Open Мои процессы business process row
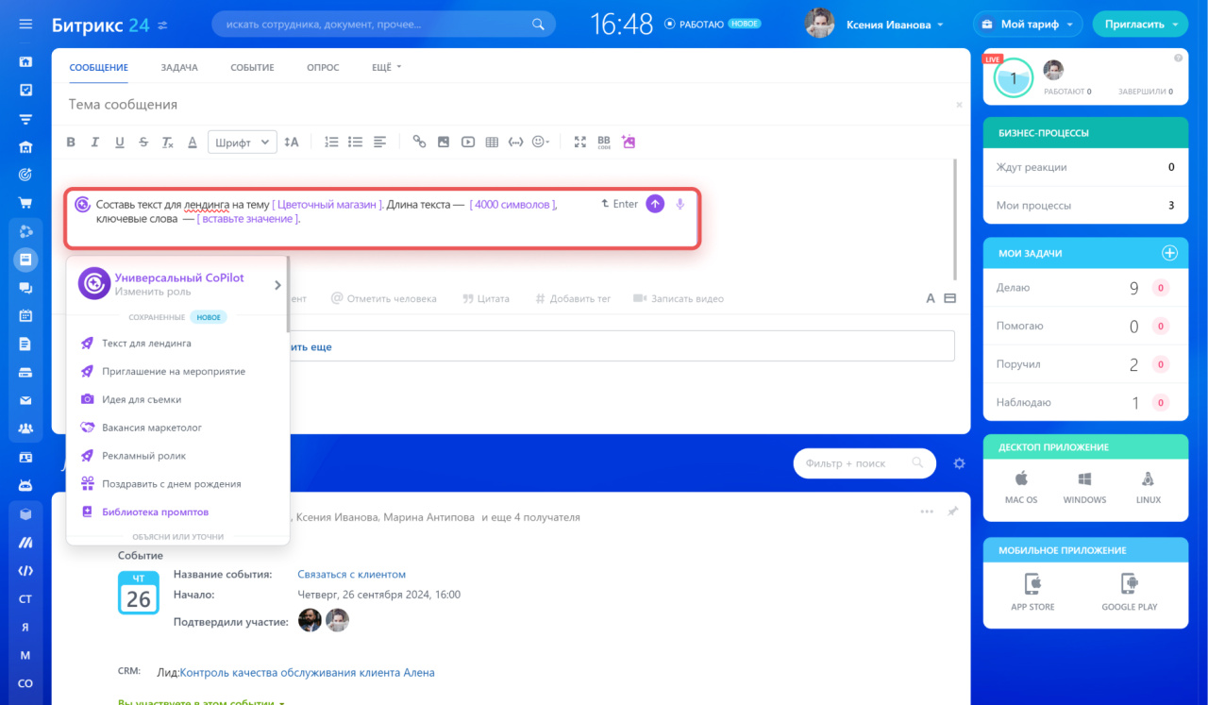Viewport: 1208px width, 705px height. click(x=1085, y=205)
